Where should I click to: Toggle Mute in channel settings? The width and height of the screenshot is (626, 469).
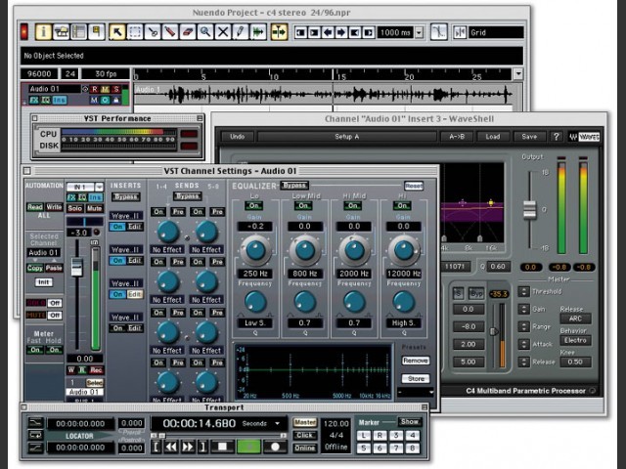click(x=94, y=208)
